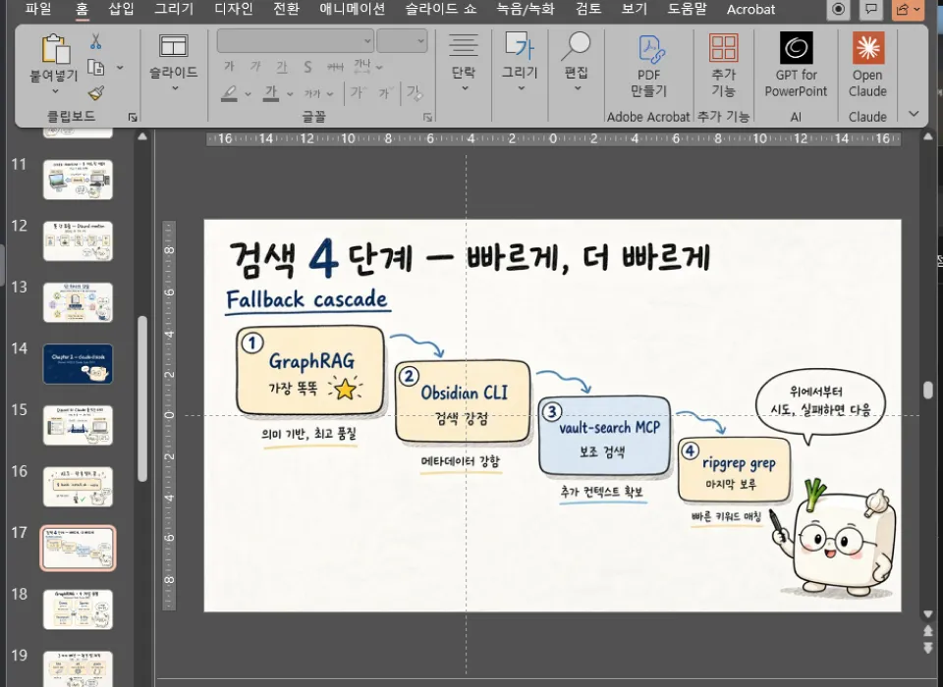The width and height of the screenshot is (943, 687).
Task: Toggle text shadow S button
Action: [x=307, y=67]
